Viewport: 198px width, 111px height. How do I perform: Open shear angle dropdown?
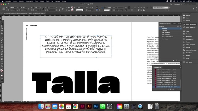coord(54,10)
